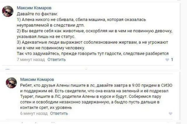187x124 pixels.
Task: Like the first comment via heart icon
Action: tap(167, 60)
